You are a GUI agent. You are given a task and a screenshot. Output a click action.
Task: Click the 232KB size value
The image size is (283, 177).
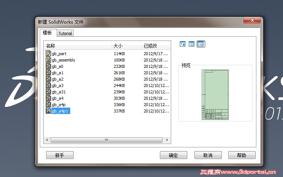tap(119, 66)
